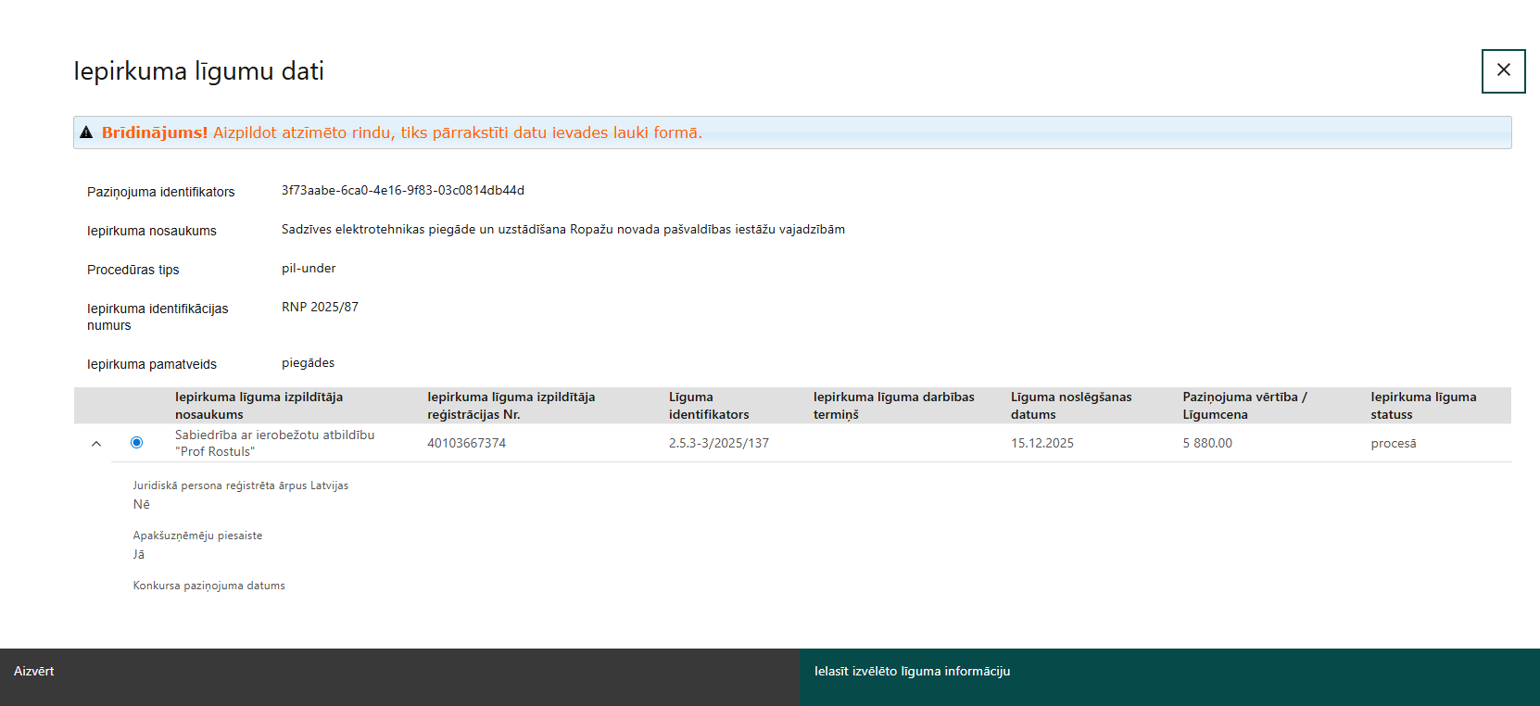The image size is (1540, 706).
Task: Click the Paziņojuma vērtība / Līgumcena header
Action: [x=1244, y=406]
